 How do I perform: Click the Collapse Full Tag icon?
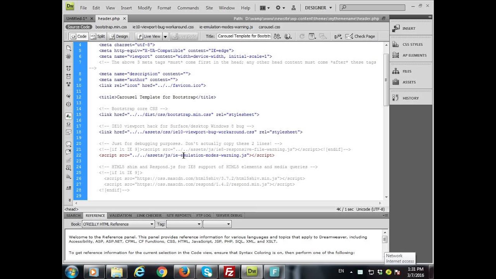(69, 68)
